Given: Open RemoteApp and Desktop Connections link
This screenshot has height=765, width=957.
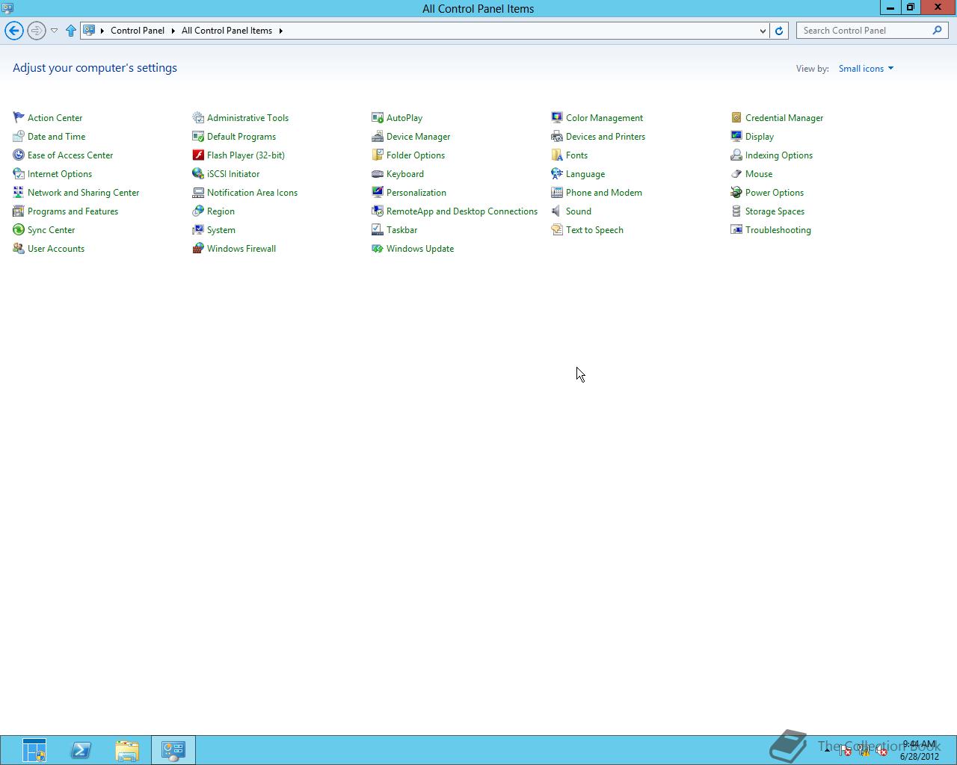Looking at the screenshot, I should pyautogui.click(x=462, y=211).
